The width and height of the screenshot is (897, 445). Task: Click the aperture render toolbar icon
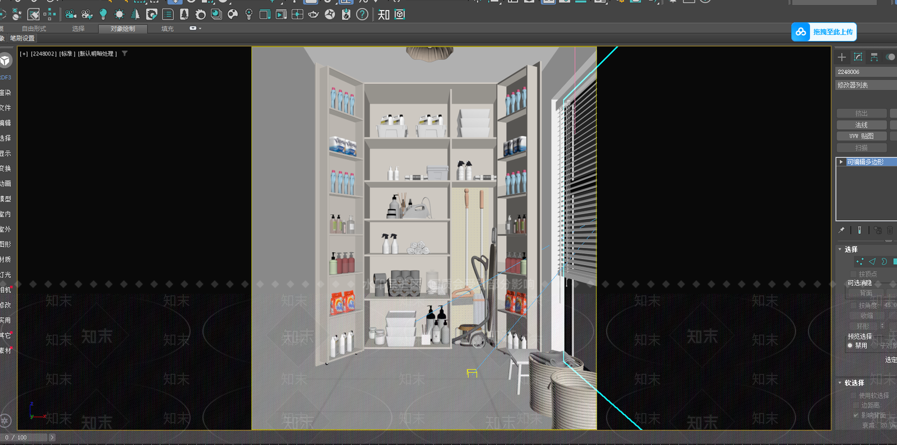tap(330, 14)
